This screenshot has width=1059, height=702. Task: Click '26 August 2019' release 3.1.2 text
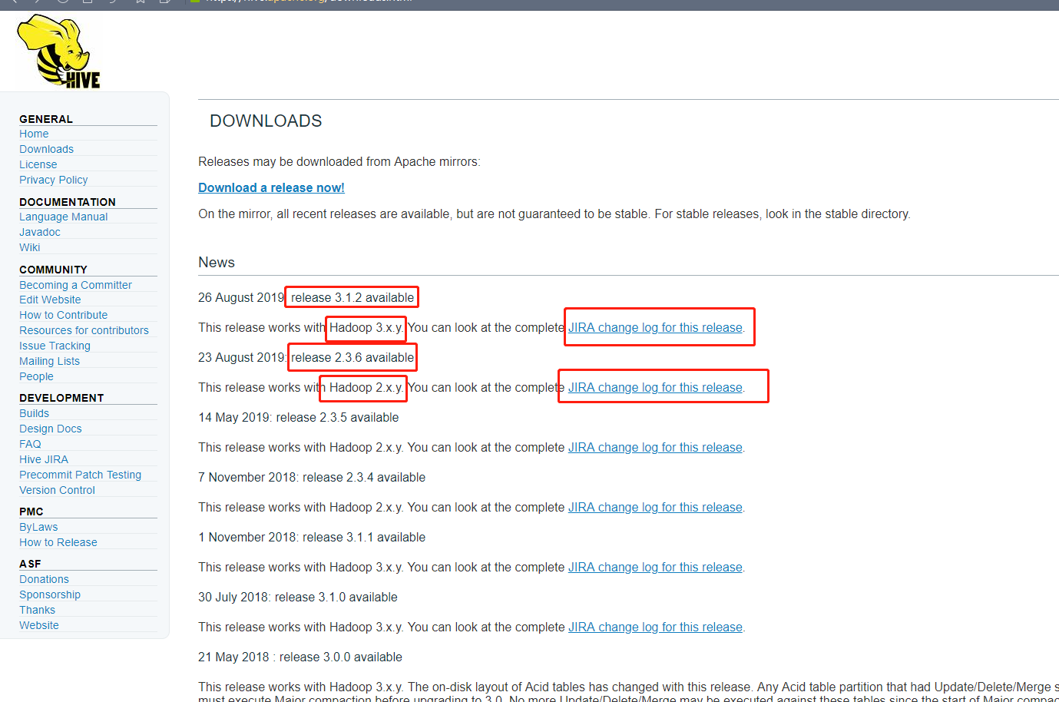pos(306,297)
